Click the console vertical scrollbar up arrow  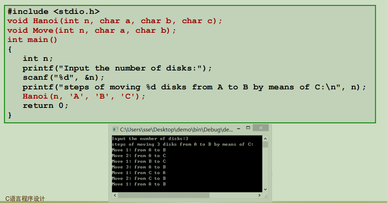[x=265, y=139]
